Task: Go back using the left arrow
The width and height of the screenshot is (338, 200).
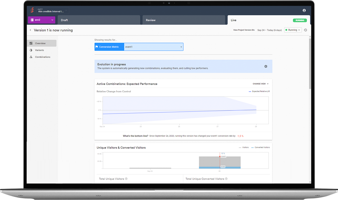Action: tap(30, 30)
